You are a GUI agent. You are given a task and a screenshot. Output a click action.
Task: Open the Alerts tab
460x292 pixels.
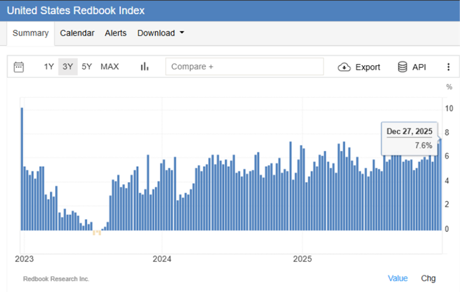tap(116, 33)
